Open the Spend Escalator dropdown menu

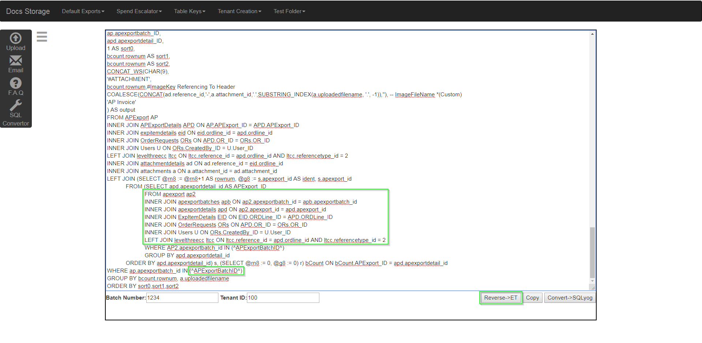[x=139, y=11]
